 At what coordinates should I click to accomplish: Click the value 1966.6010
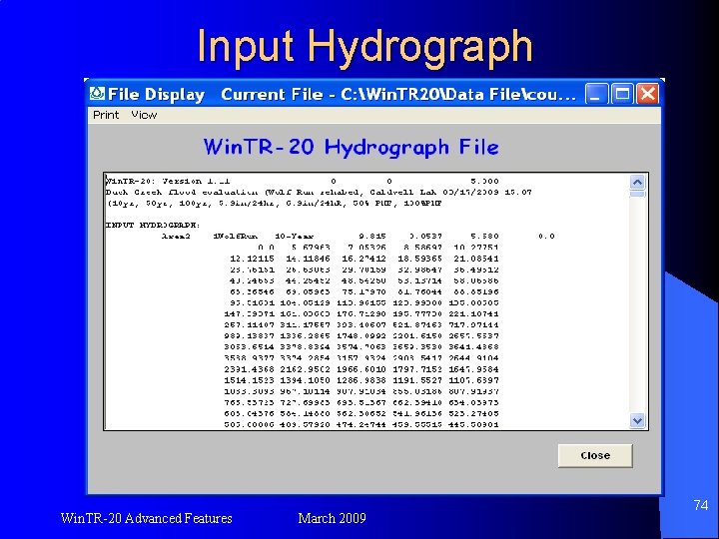coord(361,369)
